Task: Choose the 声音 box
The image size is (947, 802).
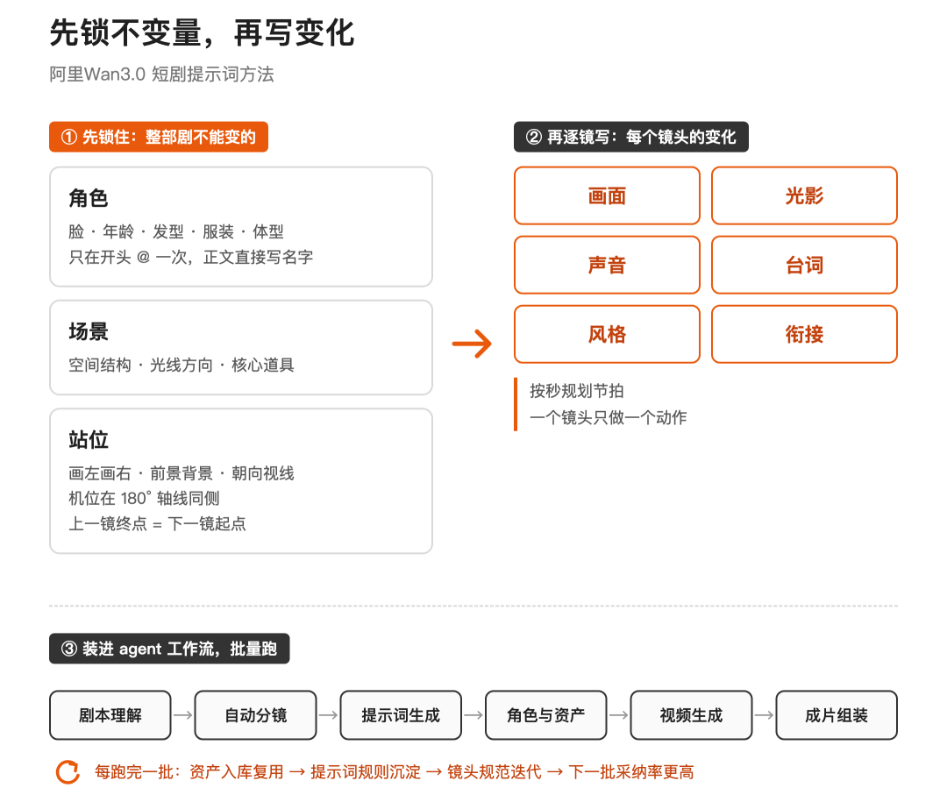Action: point(607,265)
